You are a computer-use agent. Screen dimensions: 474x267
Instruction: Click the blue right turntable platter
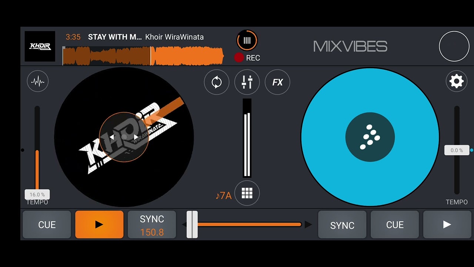pyautogui.click(x=370, y=137)
